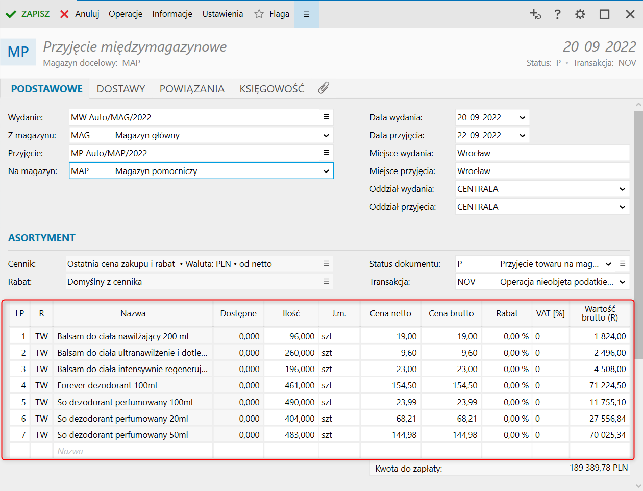Open the hamburger menu in top toolbar
The height and width of the screenshot is (491, 643).
[307, 14]
